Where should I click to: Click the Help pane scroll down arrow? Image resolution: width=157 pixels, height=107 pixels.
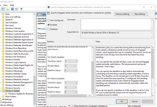pos(153,96)
